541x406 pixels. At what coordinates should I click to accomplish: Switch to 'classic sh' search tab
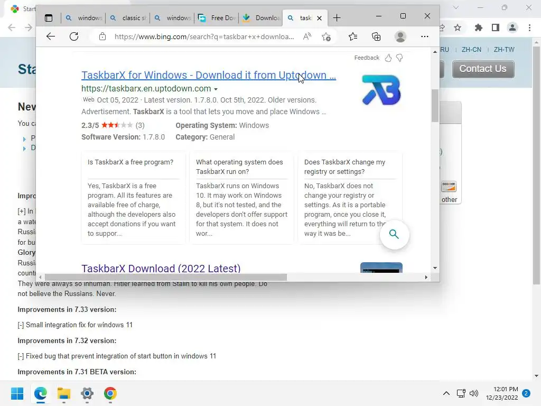[128, 18]
